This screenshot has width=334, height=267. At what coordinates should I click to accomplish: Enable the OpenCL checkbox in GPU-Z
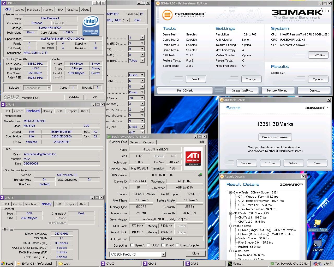pyautogui.click(x=132, y=245)
